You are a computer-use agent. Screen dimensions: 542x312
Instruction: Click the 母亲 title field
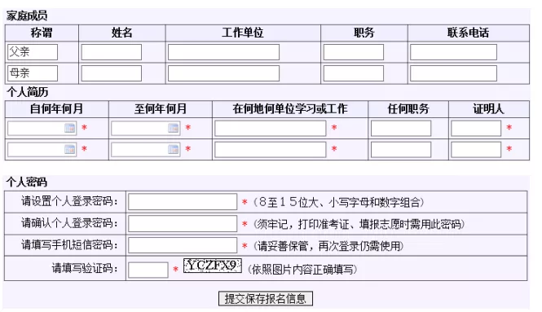[32, 73]
